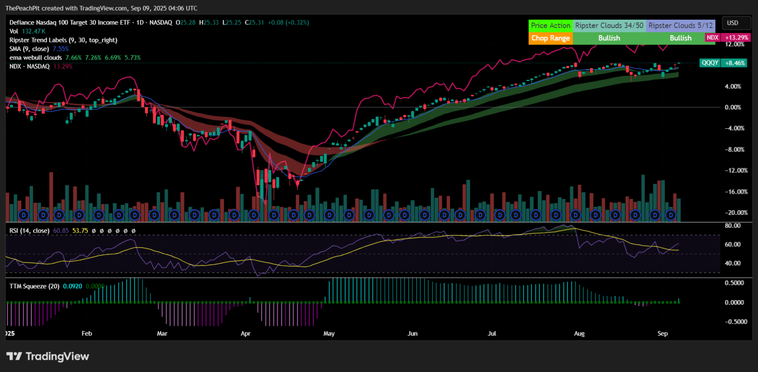The height and width of the screenshot is (372, 758).
Task: Click the green Price Action badge
Action: pos(551,25)
